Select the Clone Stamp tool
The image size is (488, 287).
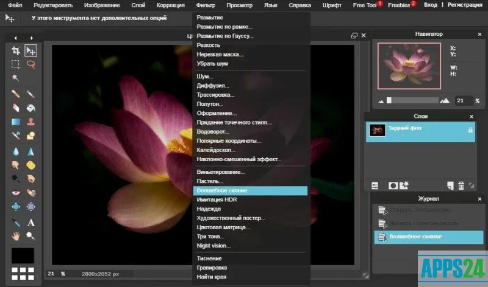[x=31, y=122]
